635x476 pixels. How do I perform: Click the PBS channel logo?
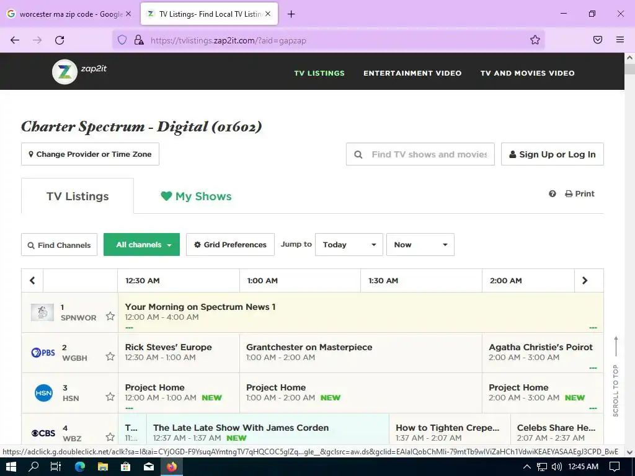point(43,353)
